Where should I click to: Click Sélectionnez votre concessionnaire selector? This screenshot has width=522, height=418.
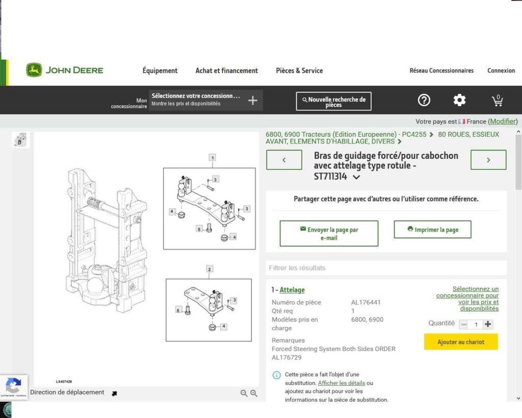[x=206, y=100]
